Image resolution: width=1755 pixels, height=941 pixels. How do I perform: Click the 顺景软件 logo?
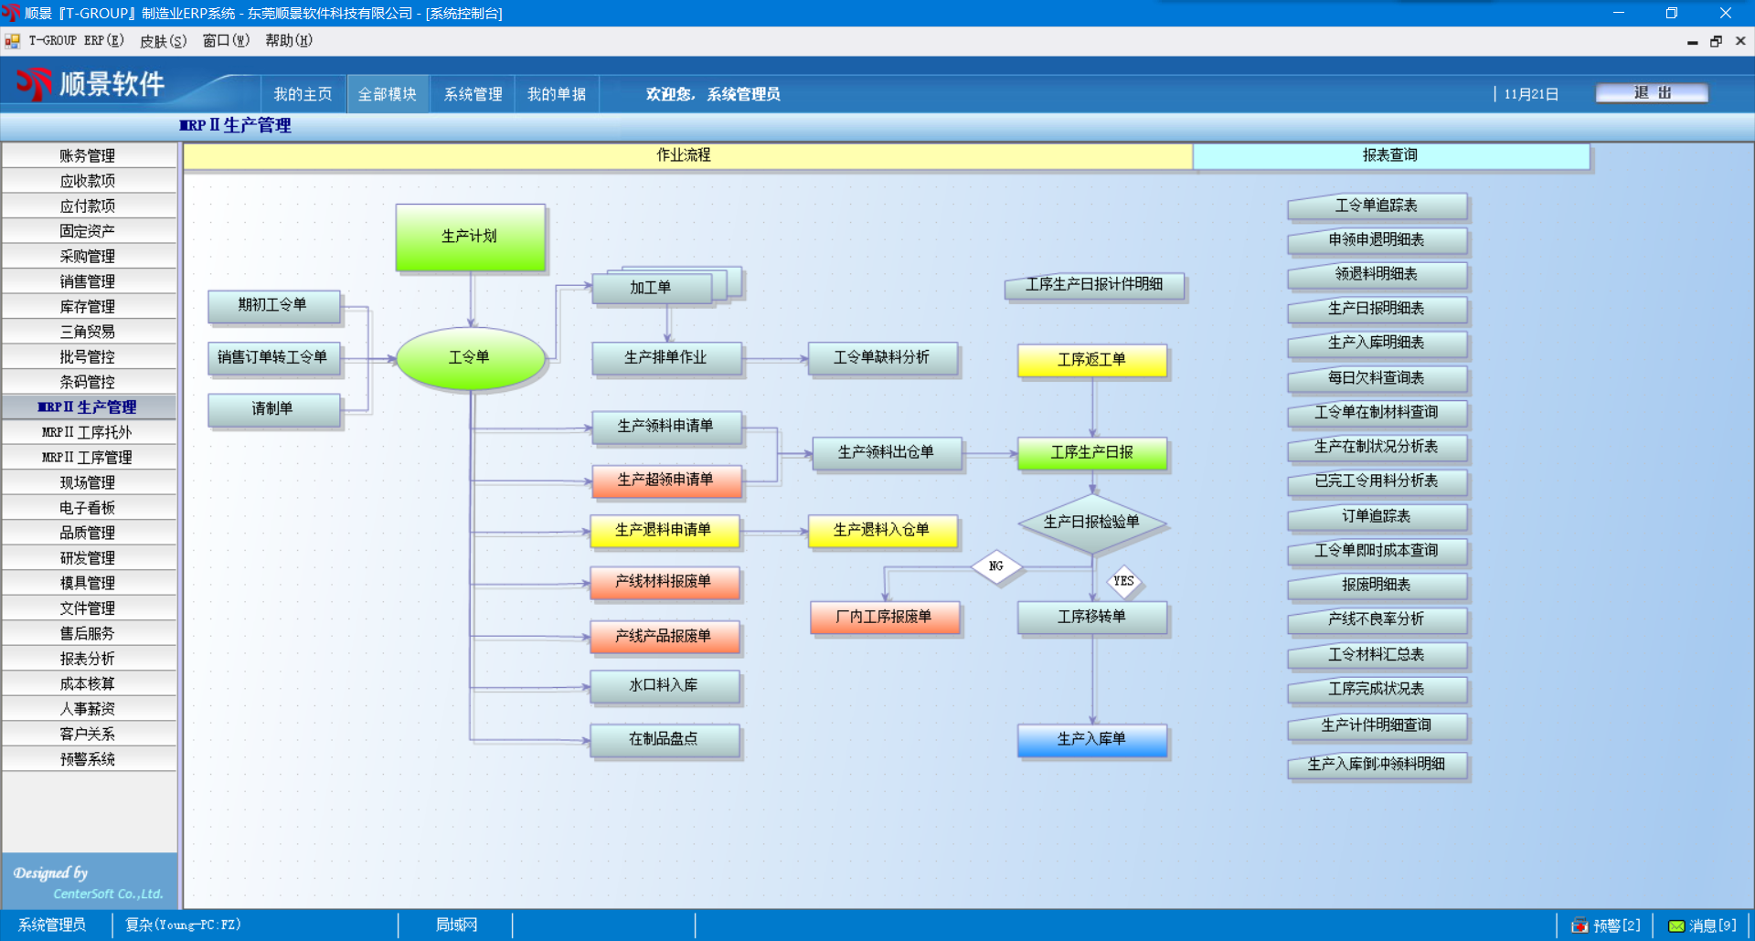tap(90, 85)
